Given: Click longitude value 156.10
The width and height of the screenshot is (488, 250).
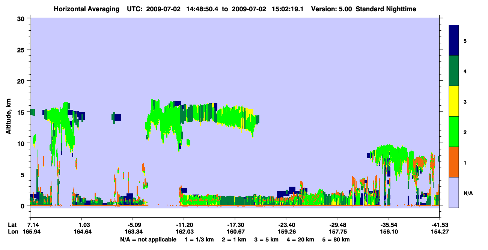Looking at the screenshot, I should point(388,232).
